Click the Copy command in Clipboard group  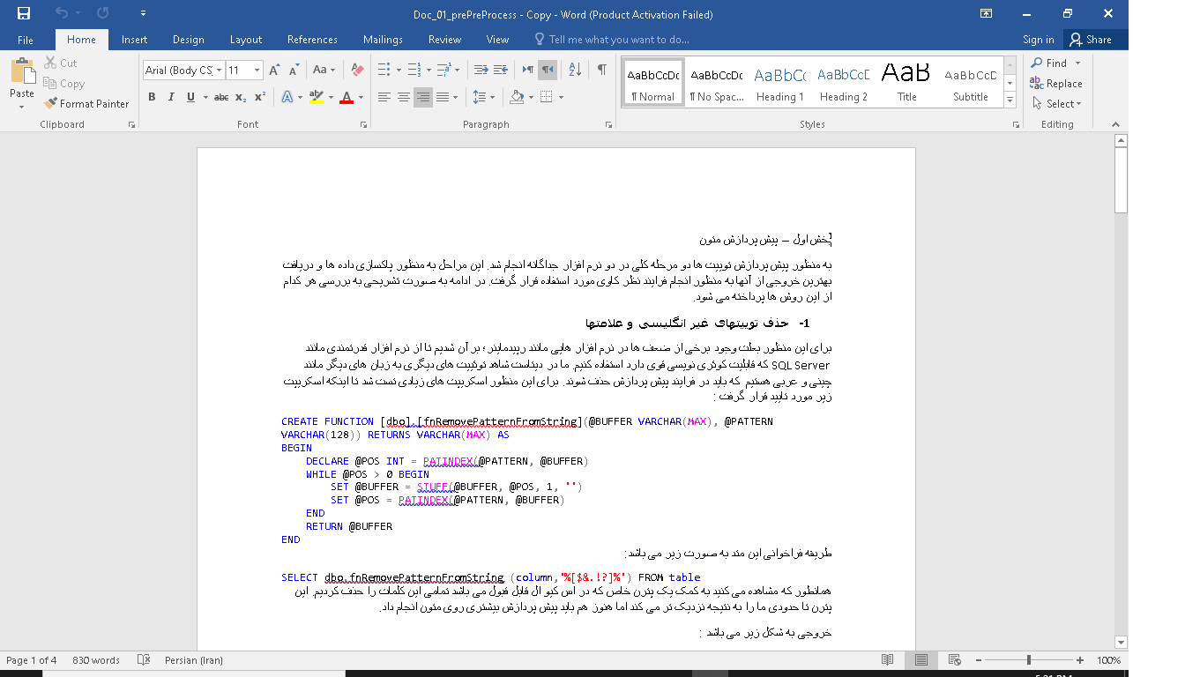[x=63, y=84]
